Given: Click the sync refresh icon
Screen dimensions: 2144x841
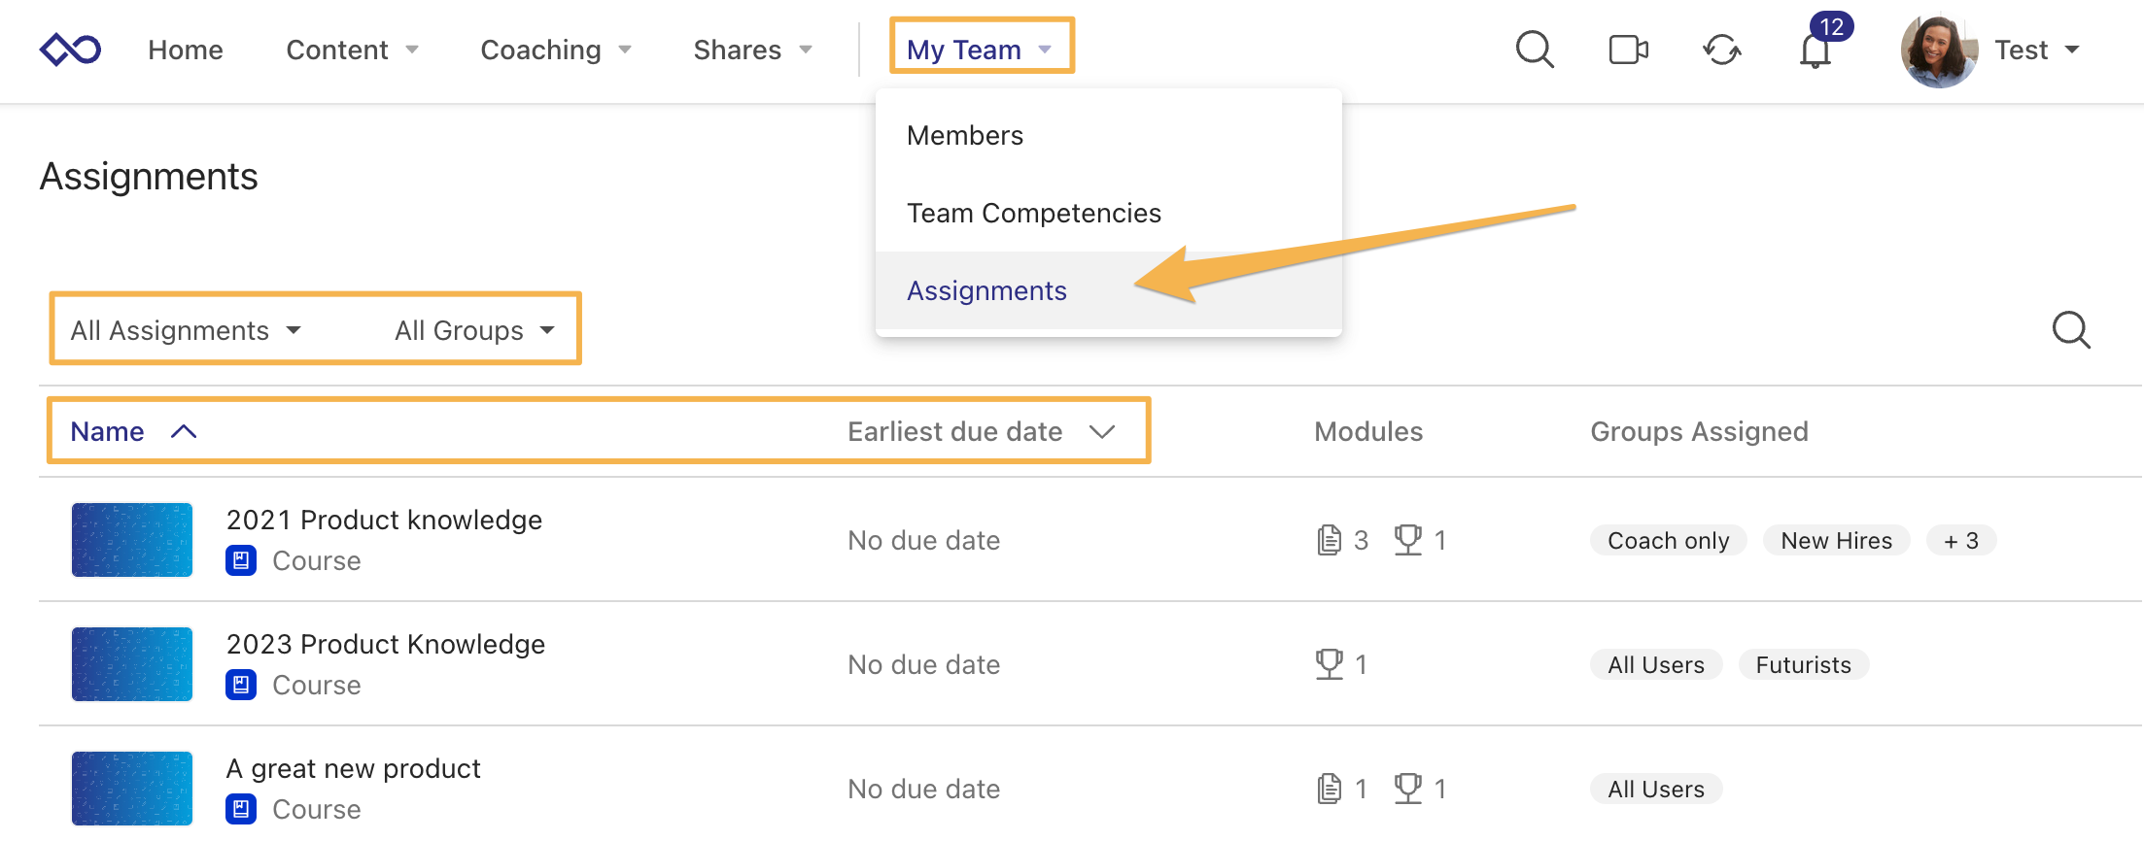Looking at the screenshot, I should tap(1722, 50).
